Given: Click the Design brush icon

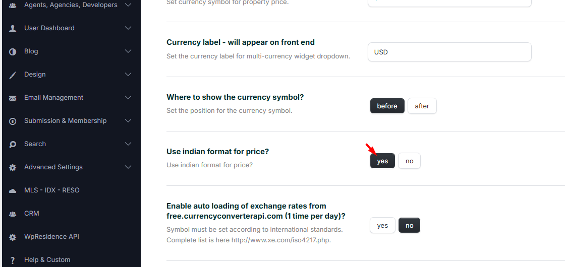Looking at the screenshot, I should (13, 75).
